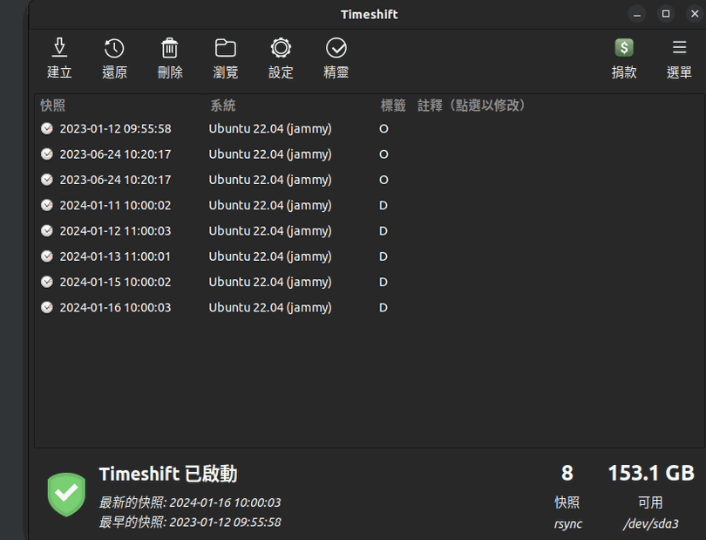Minimize the Timeshift window
This screenshot has height=540, width=706.
coord(636,15)
